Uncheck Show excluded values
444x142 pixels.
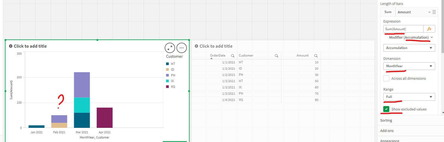coord(386,109)
